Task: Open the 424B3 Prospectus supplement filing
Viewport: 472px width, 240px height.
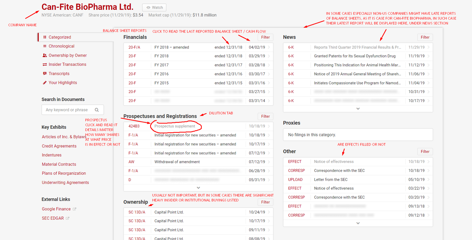Action: pos(175,126)
